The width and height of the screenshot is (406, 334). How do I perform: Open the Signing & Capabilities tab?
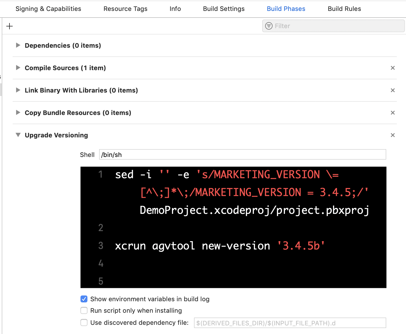(x=48, y=9)
